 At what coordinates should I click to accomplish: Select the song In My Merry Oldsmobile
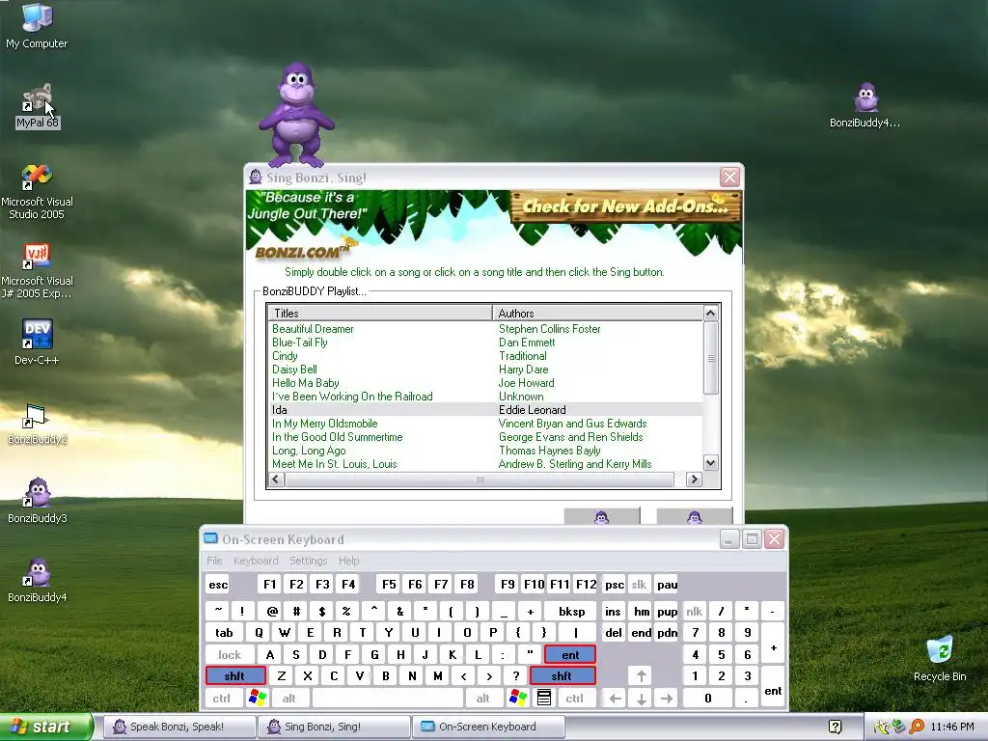click(324, 424)
